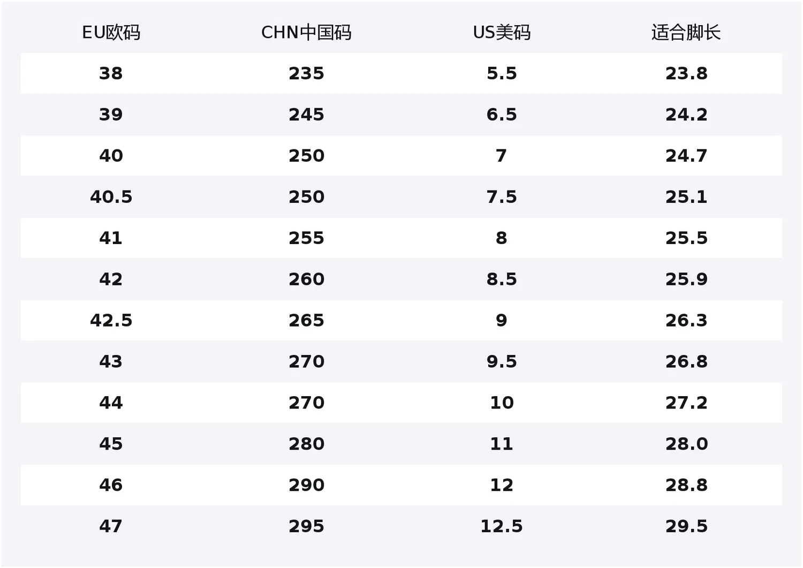Click foot length 28.0 value
Viewport: 803px width, 568px height.
(686, 444)
